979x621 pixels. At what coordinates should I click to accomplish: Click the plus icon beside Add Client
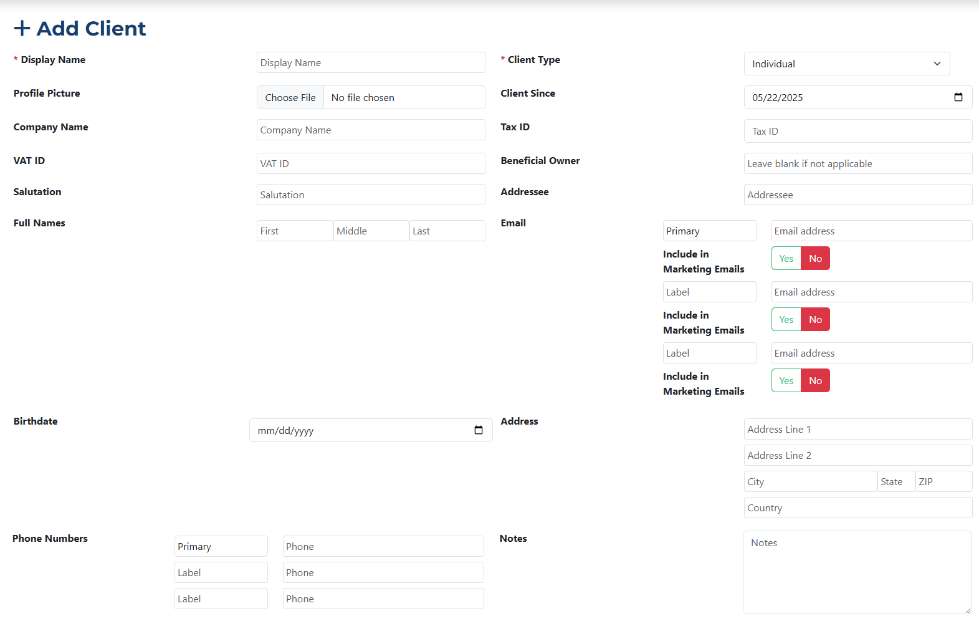tap(22, 28)
